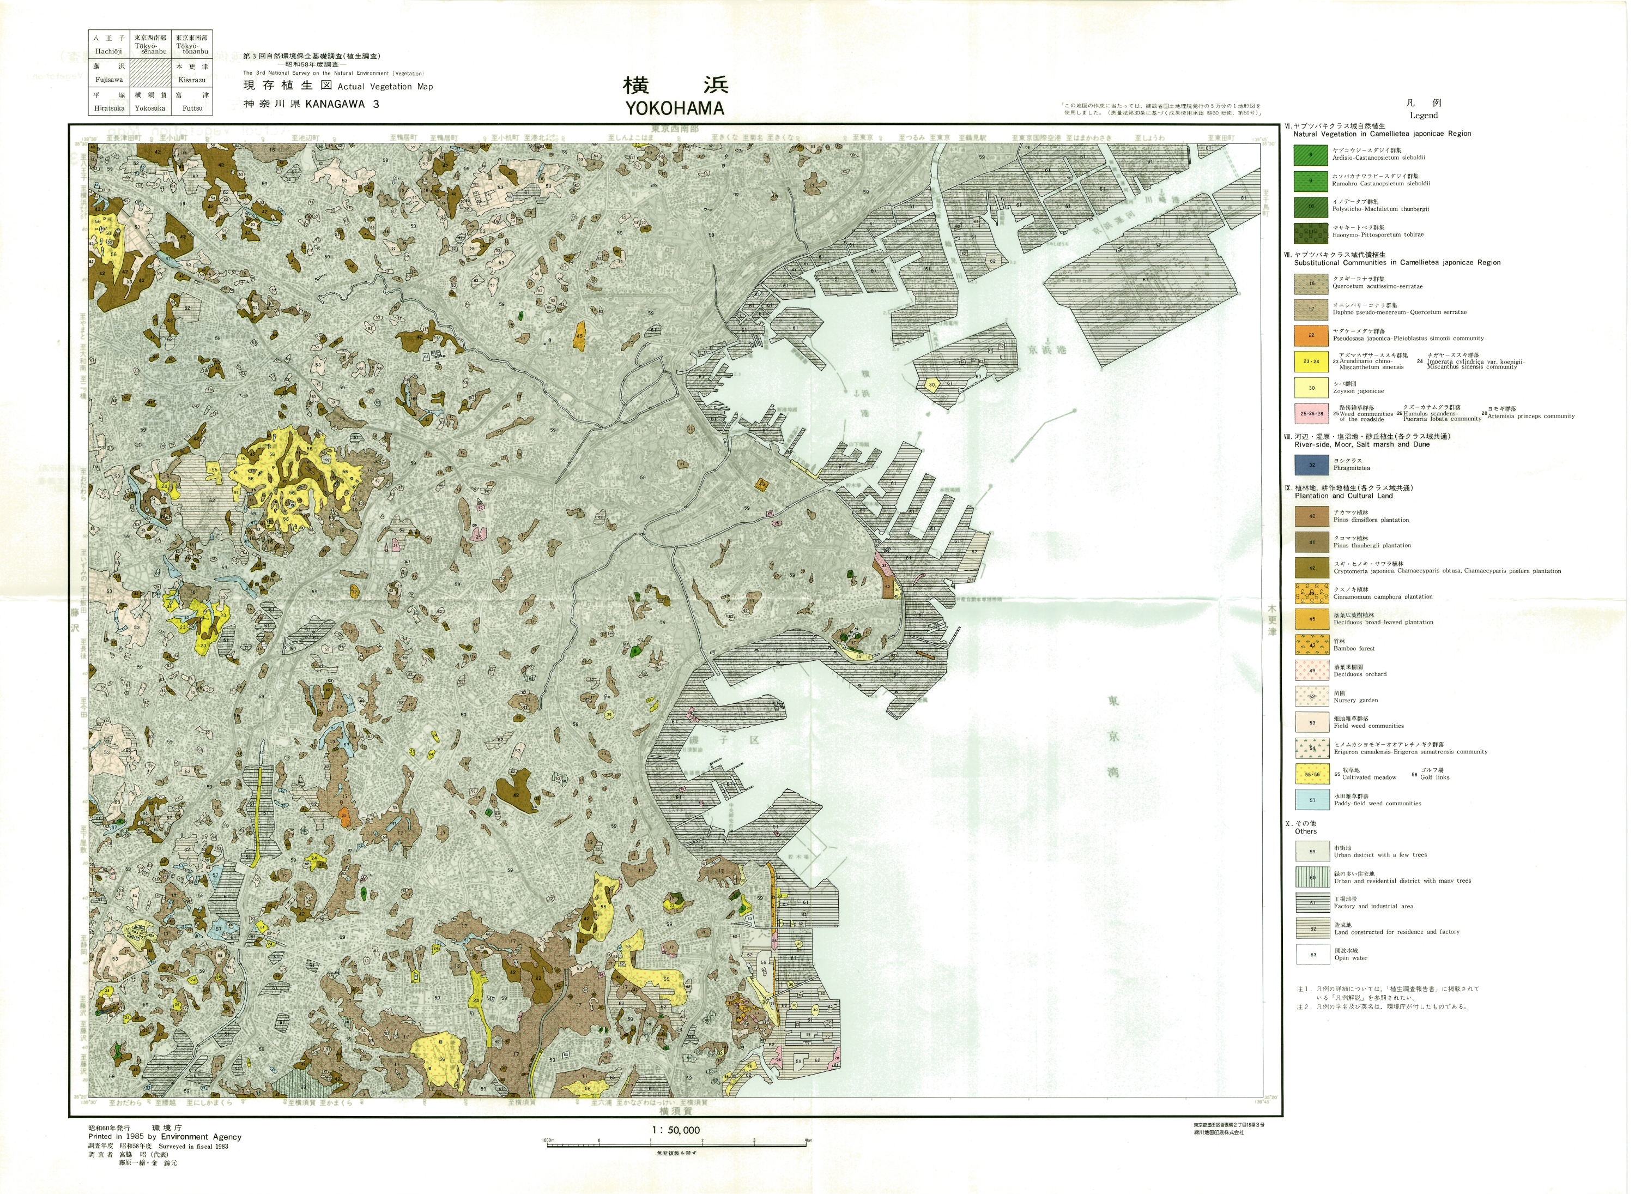Click the Bamboo forest pattern swatch 47
The image size is (1635, 1194).
tap(1312, 644)
